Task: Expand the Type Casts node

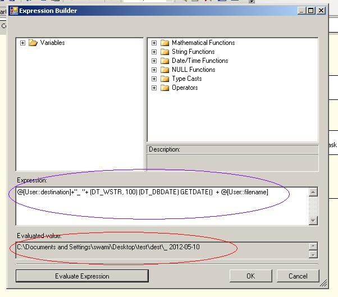Action: tap(154, 79)
